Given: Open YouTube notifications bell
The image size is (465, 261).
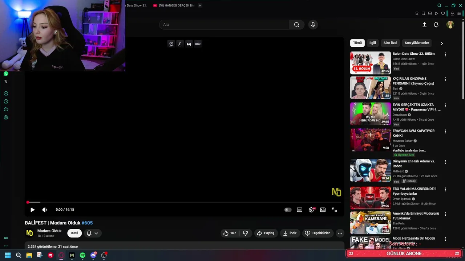Looking at the screenshot, I should click(x=436, y=25).
